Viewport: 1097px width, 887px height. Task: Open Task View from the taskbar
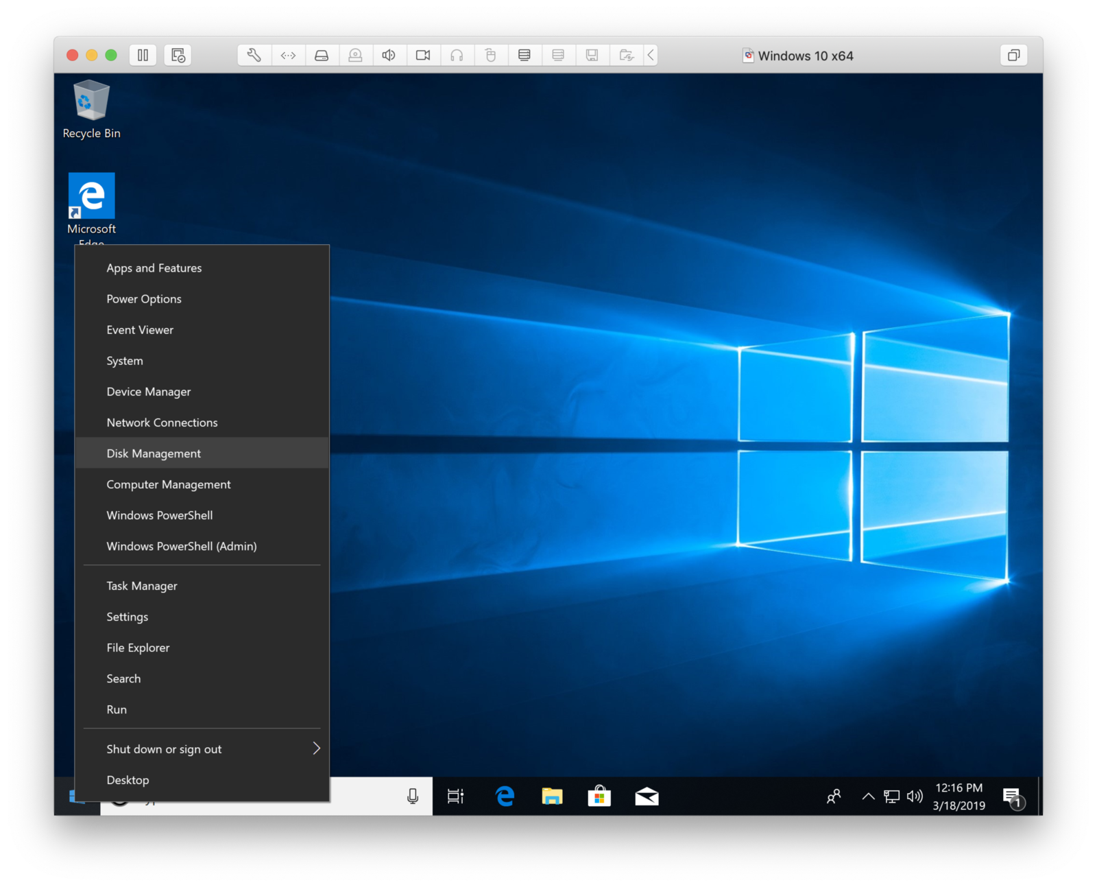coord(456,796)
